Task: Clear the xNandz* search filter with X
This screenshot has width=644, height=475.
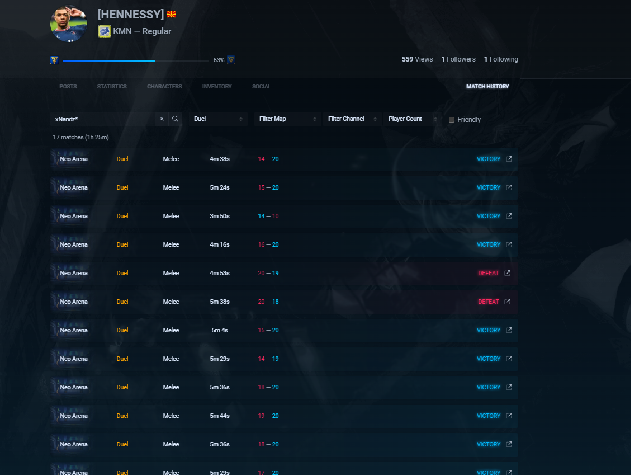Action: coord(162,119)
